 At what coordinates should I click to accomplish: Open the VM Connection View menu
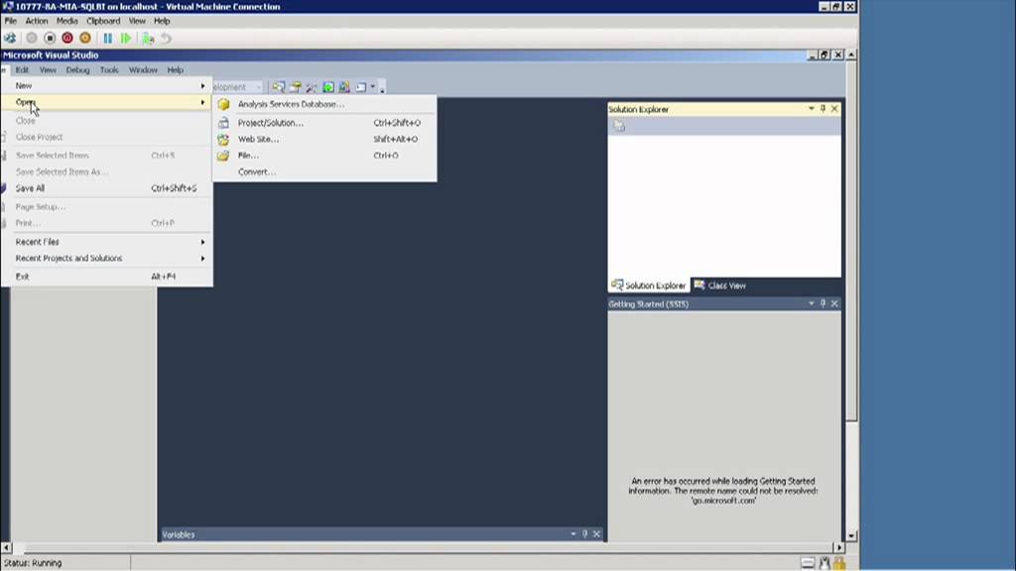click(x=137, y=21)
